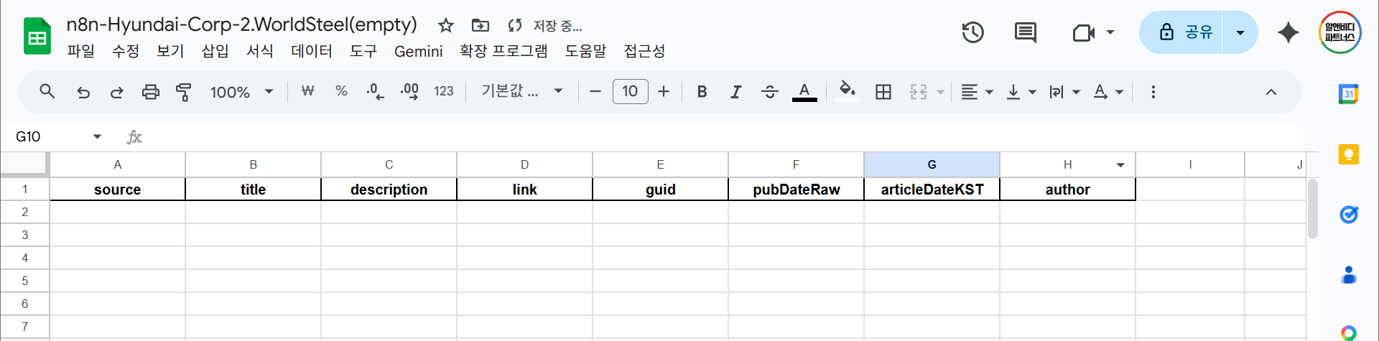Open the font family dropdown
Image resolution: width=1379 pixels, height=341 pixels.
pos(522,91)
